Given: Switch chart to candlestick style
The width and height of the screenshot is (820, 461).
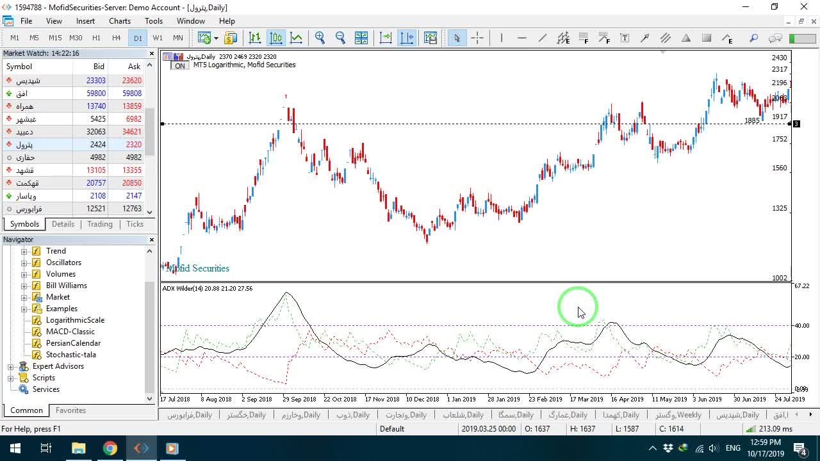Looking at the screenshot, I should pyautogui.click(x=276, y=38).
